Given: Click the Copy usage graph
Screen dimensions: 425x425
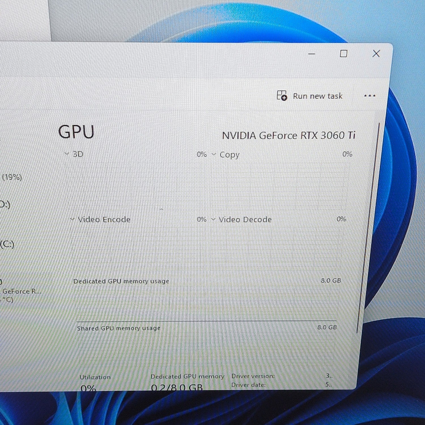Looking at the screenshot, I should coord(279,186).
